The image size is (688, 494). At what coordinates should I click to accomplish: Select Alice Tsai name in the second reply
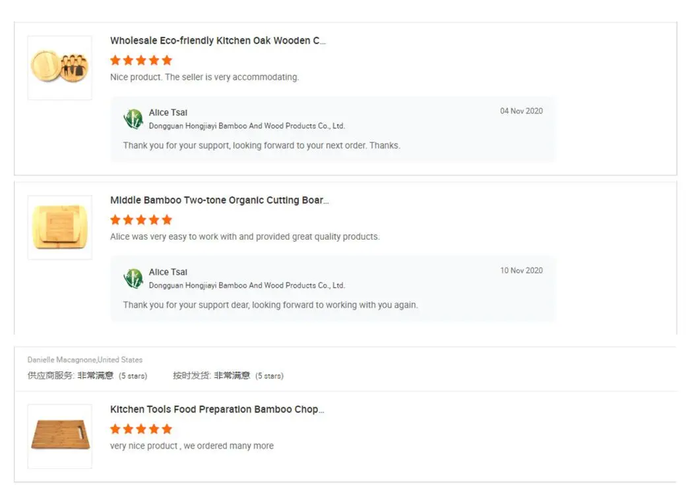click(168, 272)
